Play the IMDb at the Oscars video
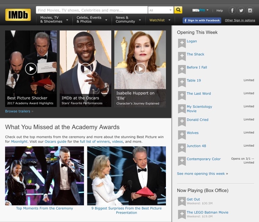Image resolution: width=259 pixels, height=222 pixels. click(86, 69)
